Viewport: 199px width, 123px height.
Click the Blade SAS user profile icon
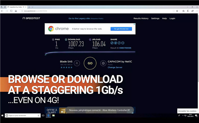click(77, 63)
